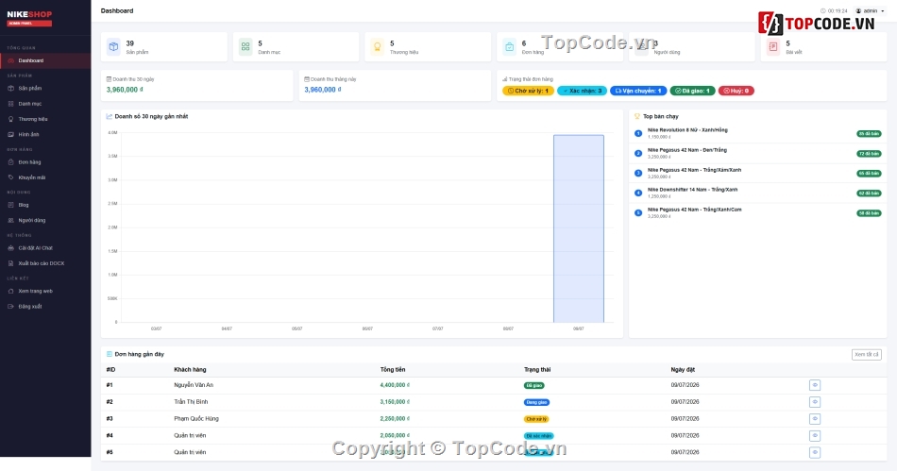897x471 pixels.
Task: Click the Trạng thái column header
Action: point(537,370)
